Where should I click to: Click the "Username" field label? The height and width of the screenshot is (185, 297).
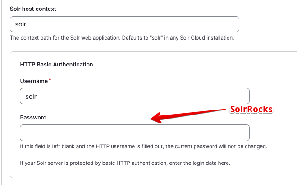(x=34, y=81)
